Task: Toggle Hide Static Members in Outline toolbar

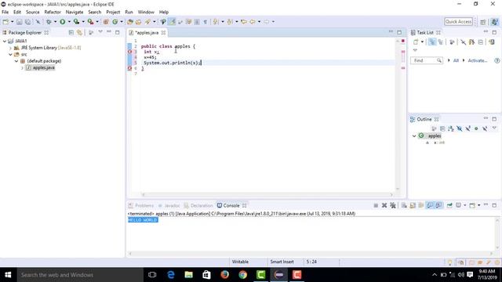Action: (468, 128)
